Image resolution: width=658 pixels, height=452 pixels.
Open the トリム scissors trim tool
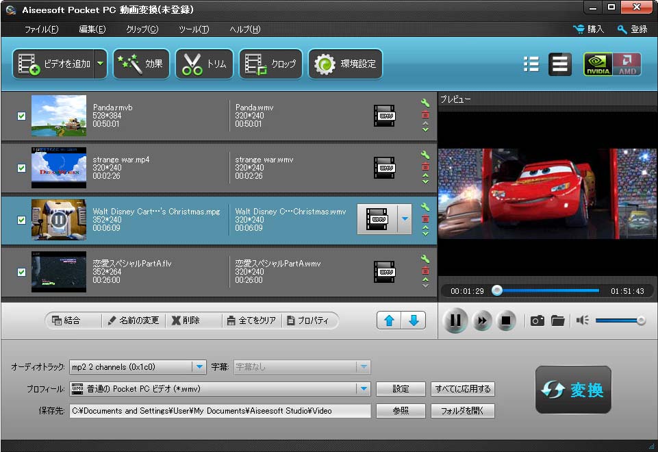click(x=204, y=64)
